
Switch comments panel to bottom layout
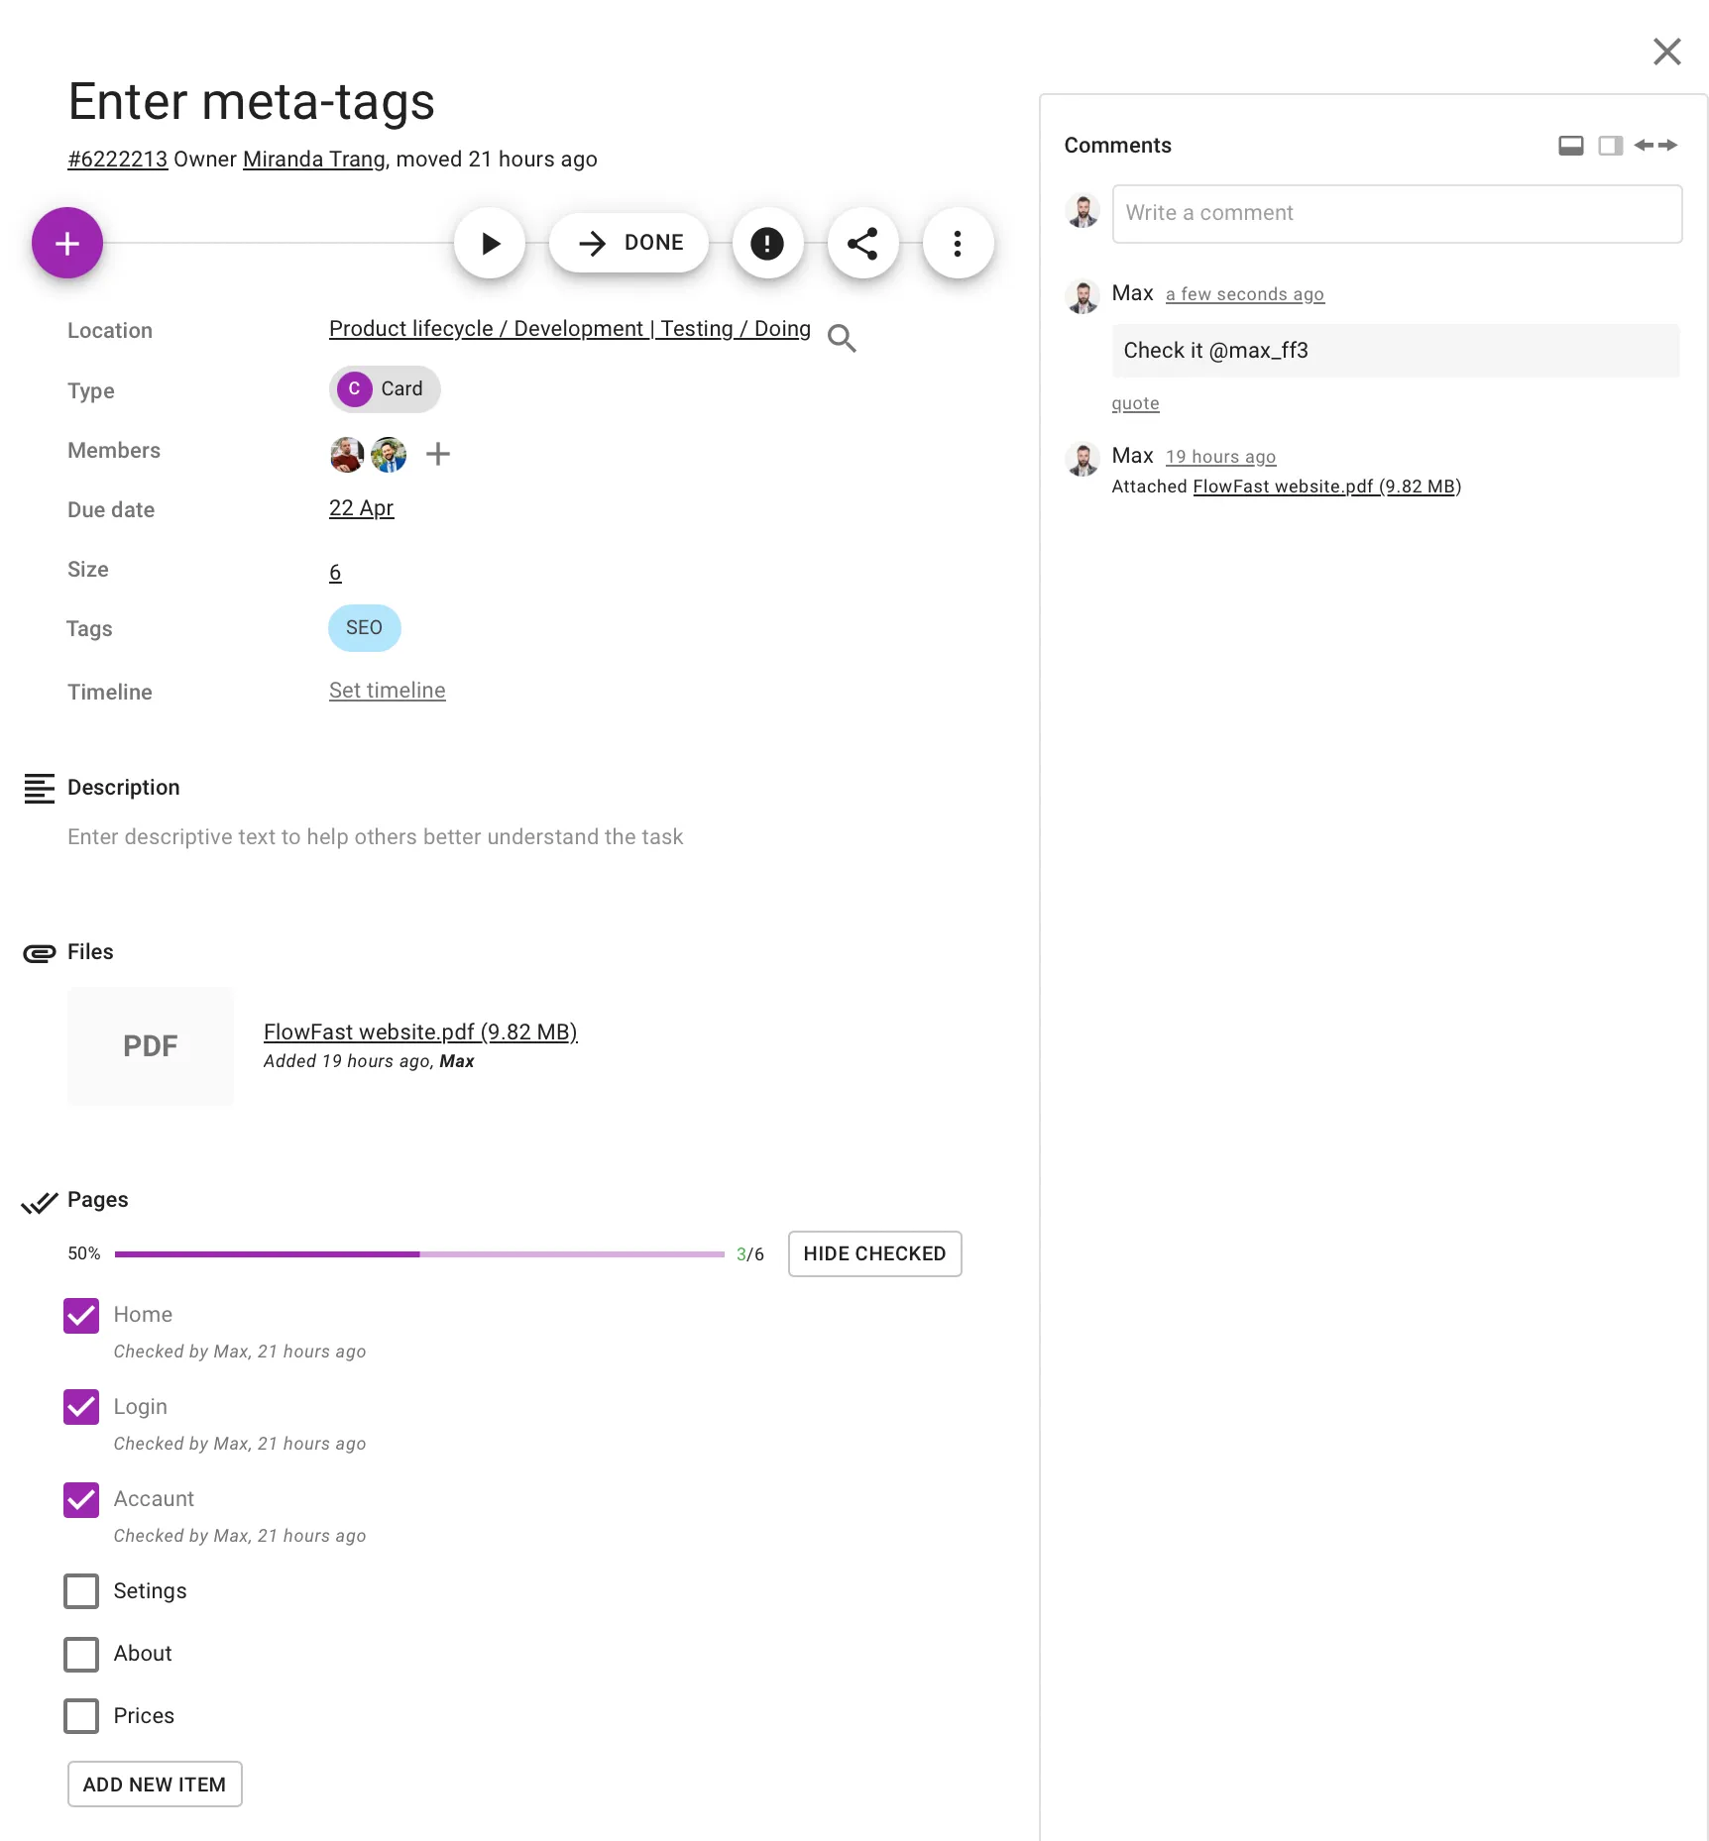tap(1570, 146)
